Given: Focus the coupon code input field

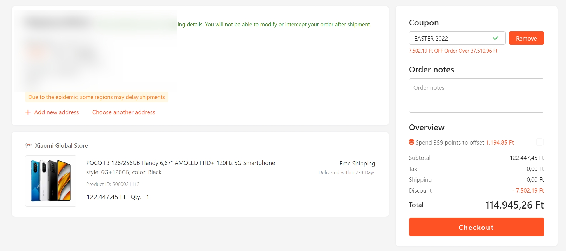Looking at the screenshot, I should click(x=451, y=38).
